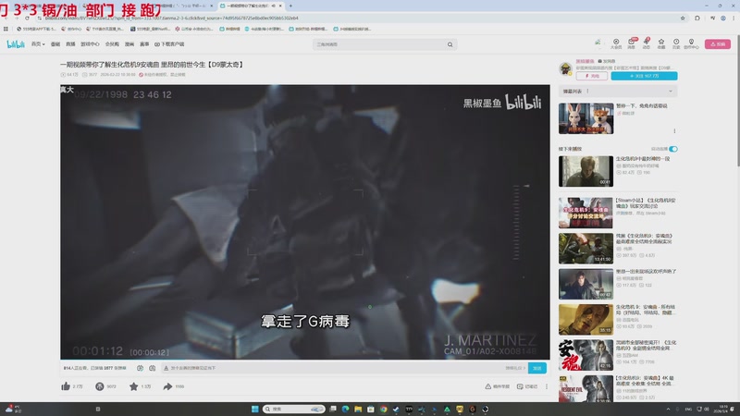Open the 直播 navigation item
Image resolution: width=740 pixels, height=416 pixels.
tap(70, 44)
